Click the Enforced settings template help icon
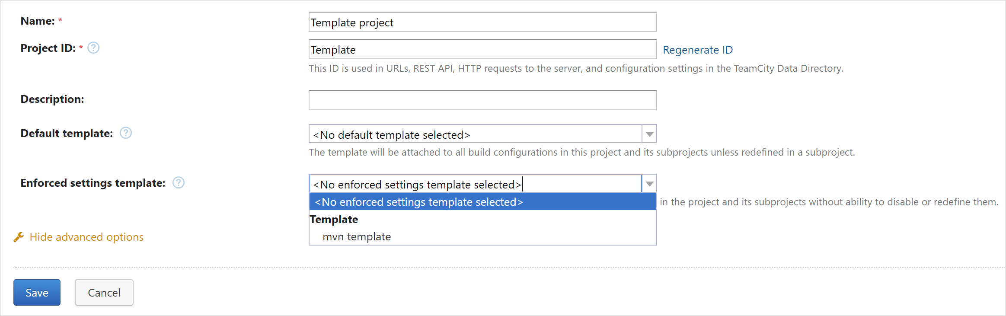This screenshot has height=316, width=1006. pos(179,183)
